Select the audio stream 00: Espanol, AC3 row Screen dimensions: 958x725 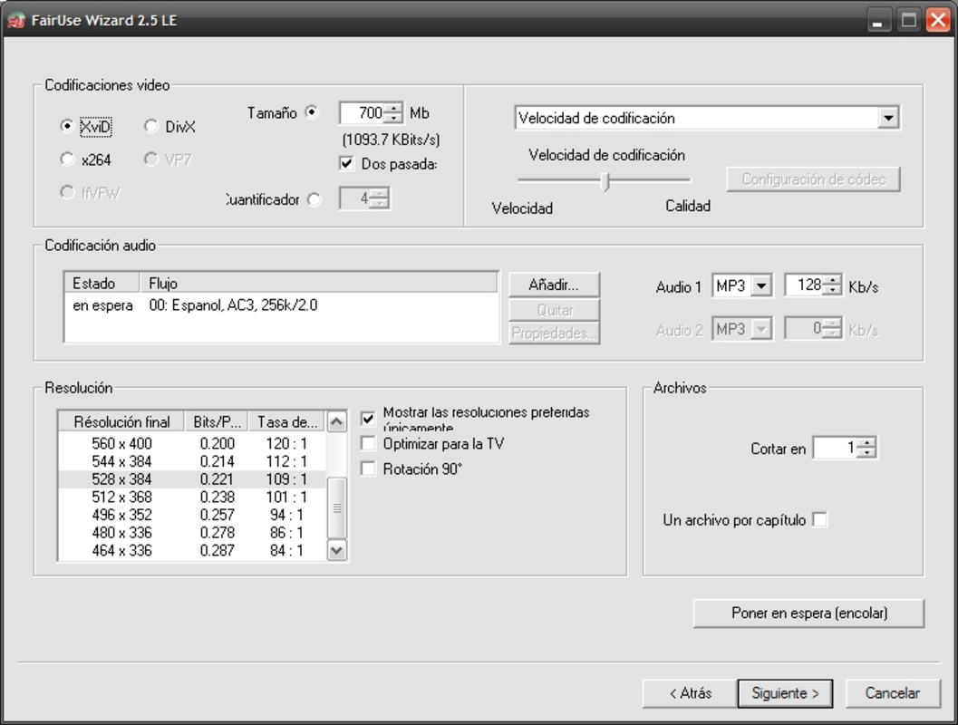pyautogui.click(x=281, y=305)
